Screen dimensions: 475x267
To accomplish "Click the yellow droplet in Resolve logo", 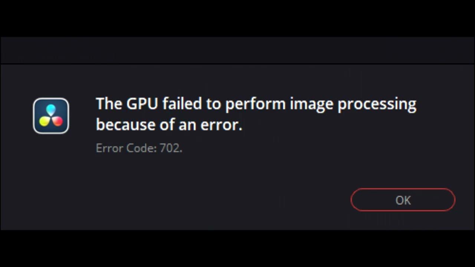I will tap(45, 121).
